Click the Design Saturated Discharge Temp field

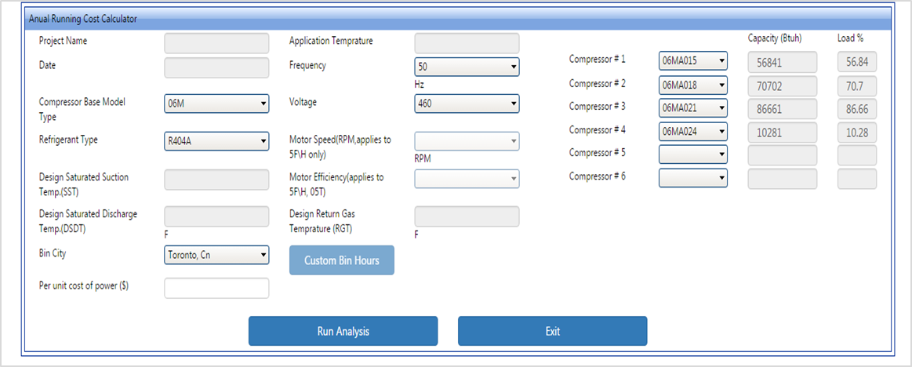[216, 216]
